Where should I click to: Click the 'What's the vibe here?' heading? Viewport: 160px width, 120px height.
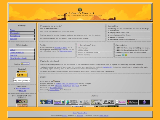tap(49, 61)
